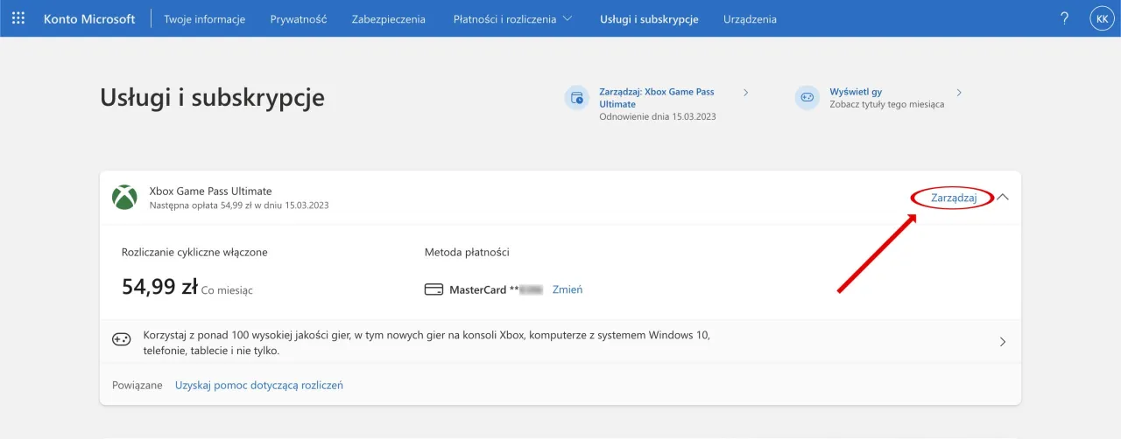Switch to Zabezpieczenia tab

click(x=389, y=18)
